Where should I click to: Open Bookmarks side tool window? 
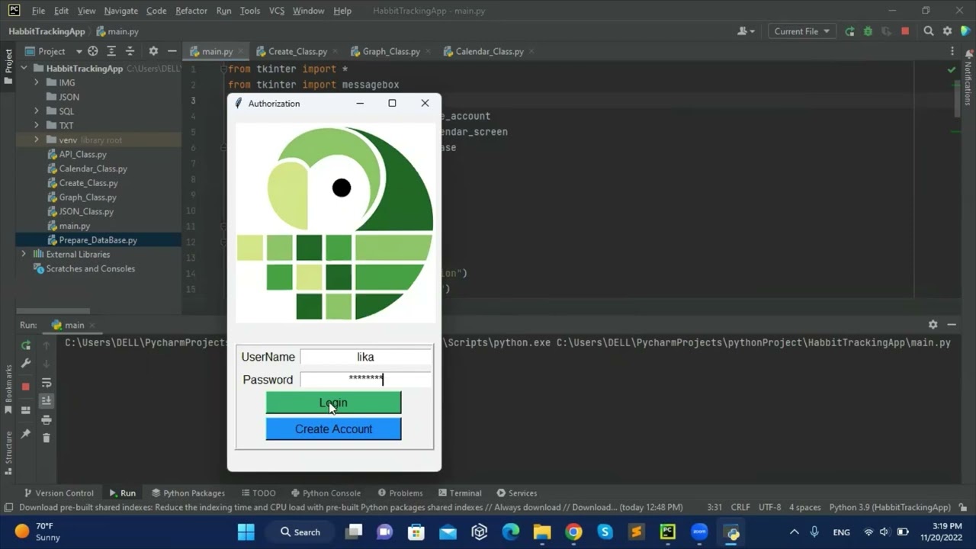pos(8,389)
